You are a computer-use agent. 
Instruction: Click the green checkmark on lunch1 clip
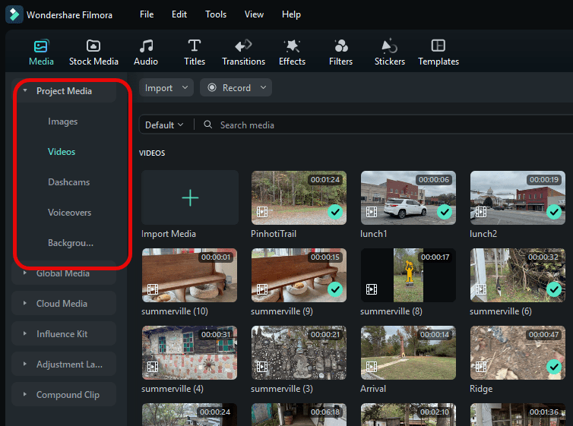445,213
